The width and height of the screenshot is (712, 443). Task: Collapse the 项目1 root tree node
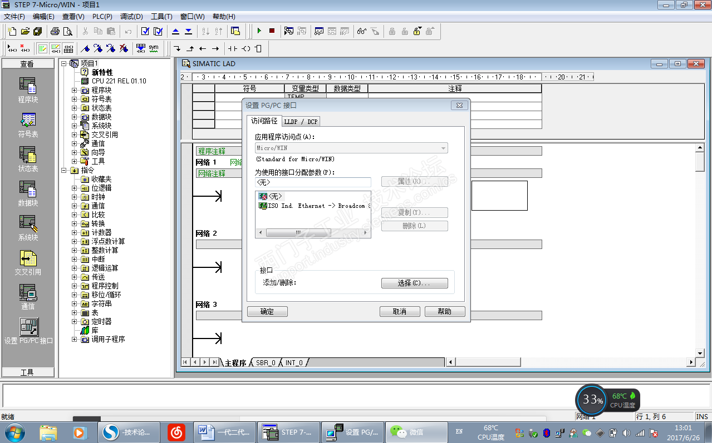pos(64,63)
